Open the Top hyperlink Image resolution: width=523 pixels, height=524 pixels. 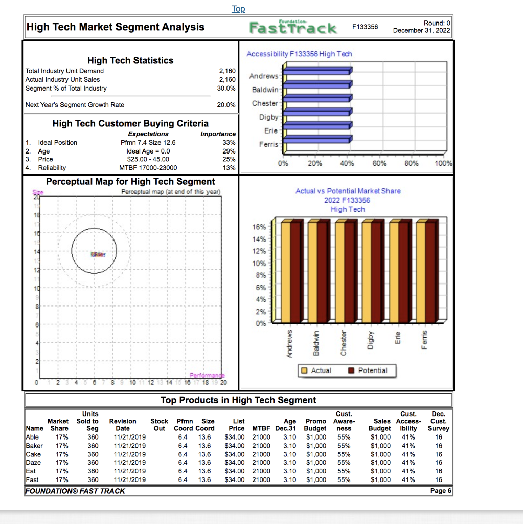coord(238,9)
